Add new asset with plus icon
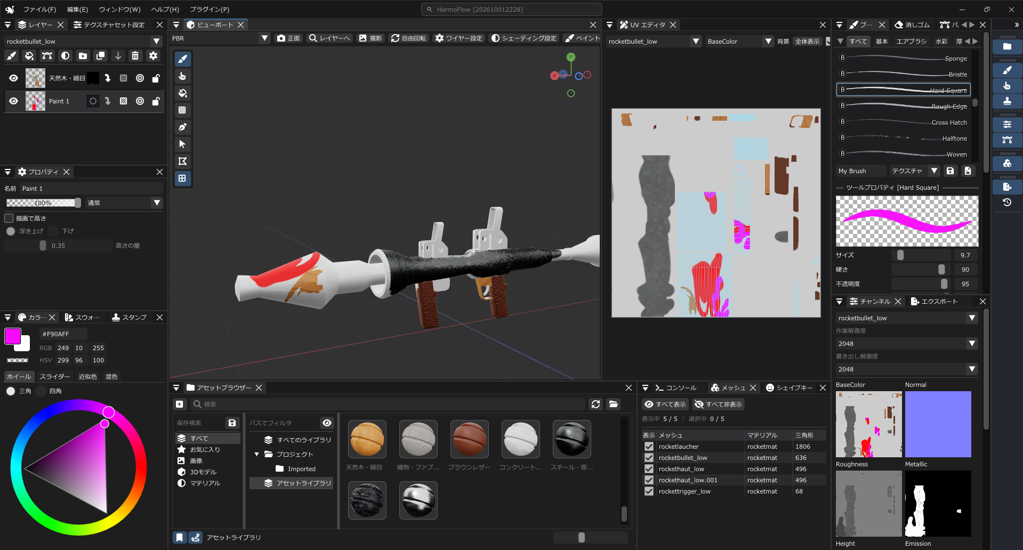The width and height of the screenshot is (1023, 550). click(x=180, y=405)
